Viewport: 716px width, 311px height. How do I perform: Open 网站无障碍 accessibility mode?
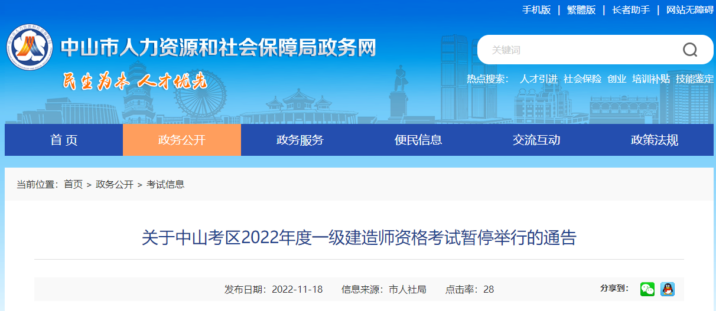coord(689,10)
